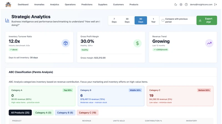Click the 30.0% gross margin value

87,41
